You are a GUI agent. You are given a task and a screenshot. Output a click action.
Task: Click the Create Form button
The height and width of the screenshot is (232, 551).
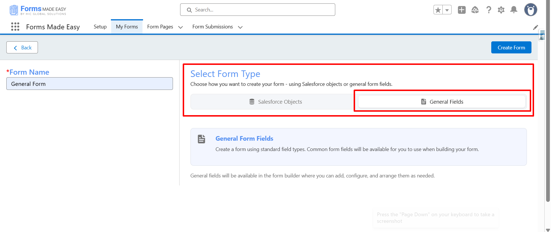click(511, 47)
